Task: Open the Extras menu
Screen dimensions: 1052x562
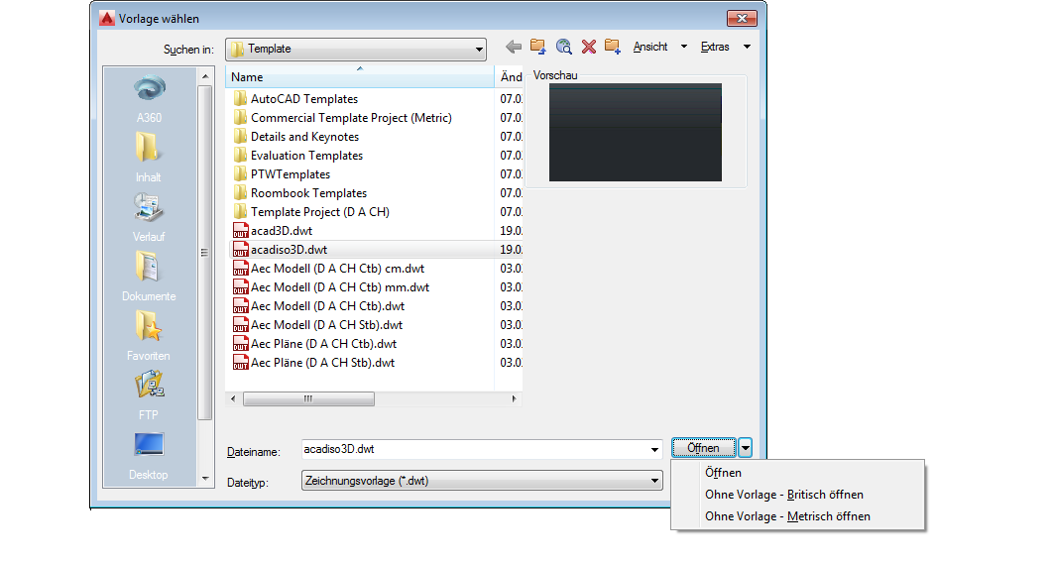Action: (x=715, y=47)
